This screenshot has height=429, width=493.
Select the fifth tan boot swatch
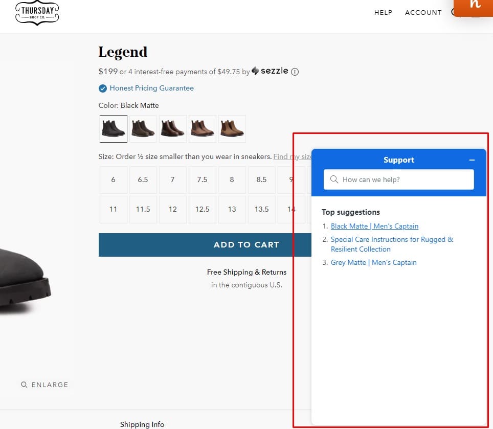(232, 128)
